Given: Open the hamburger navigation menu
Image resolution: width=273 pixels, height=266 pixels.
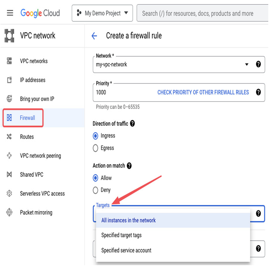Looking at the screenshot, I should click(x=10, y=13).
